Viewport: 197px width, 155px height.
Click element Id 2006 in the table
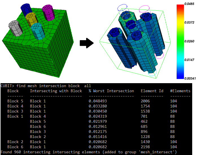(146, 101)
